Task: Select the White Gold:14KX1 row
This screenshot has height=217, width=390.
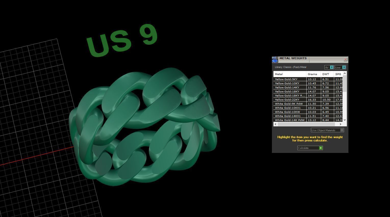Action: point(308,116)
